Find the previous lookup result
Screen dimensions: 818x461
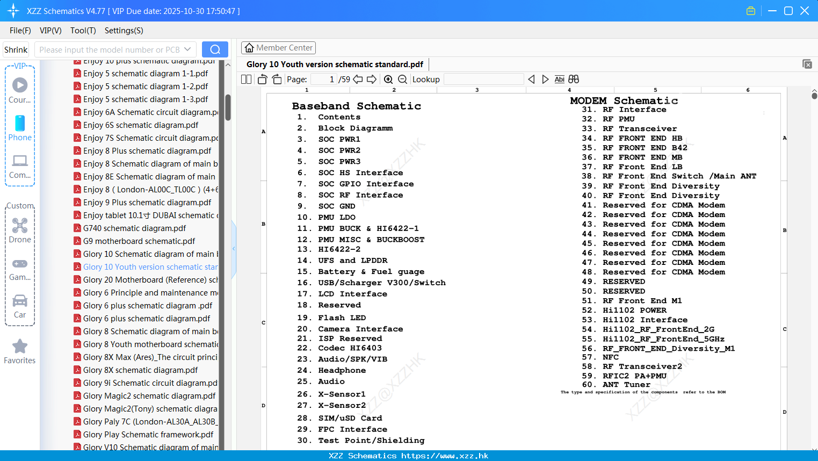click(531, 79)
